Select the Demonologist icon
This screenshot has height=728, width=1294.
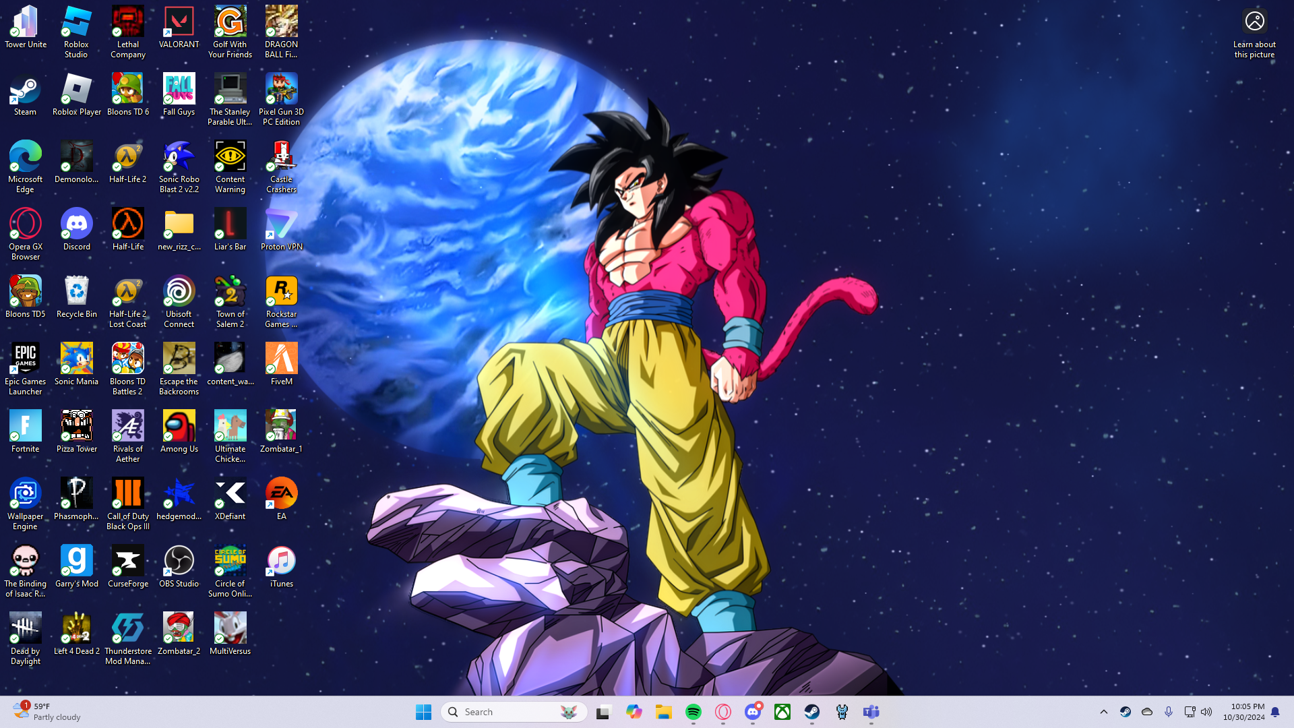click(x=76, y=162)
